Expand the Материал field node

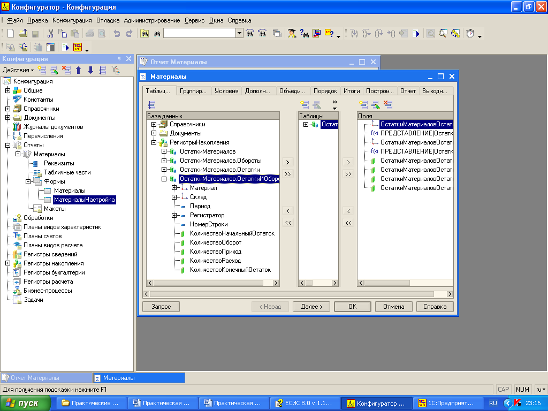(x=174, y=188)
